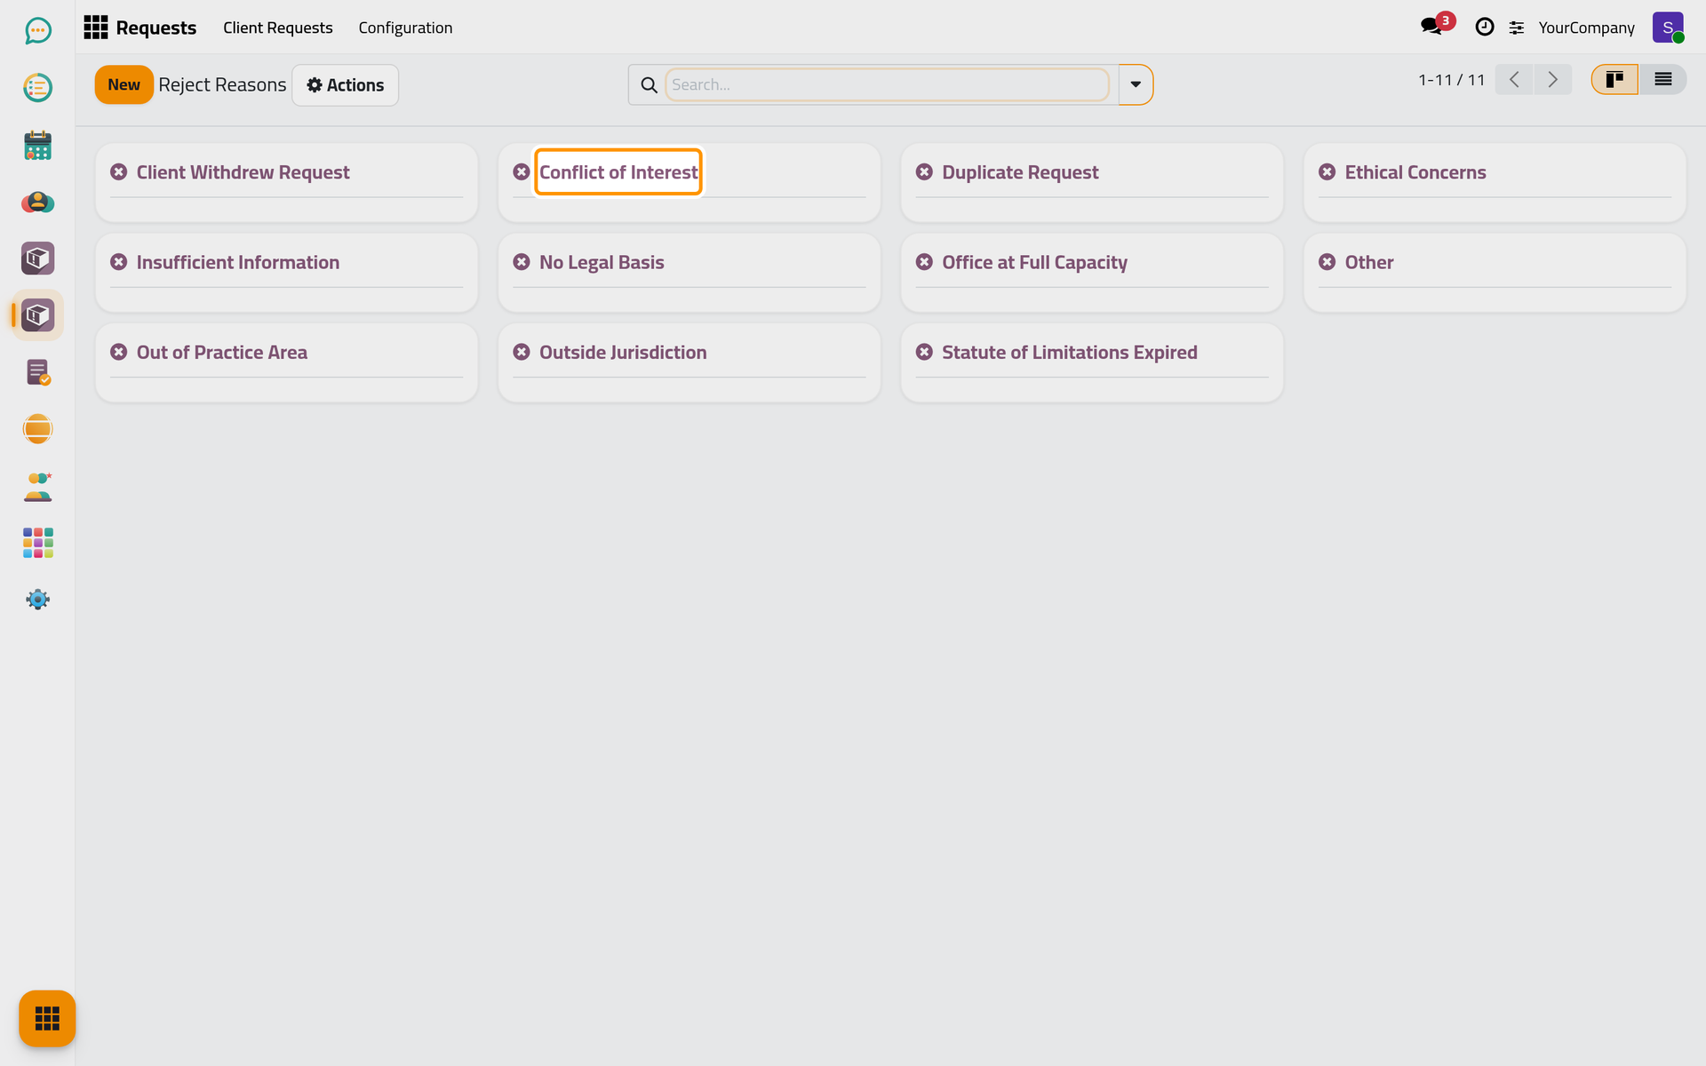This screenshot has height=1066, width=1706.
Task: Click the user avatar S
Action: 1668,28
